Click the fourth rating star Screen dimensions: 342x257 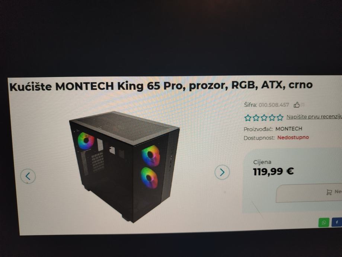click(272, 118)
